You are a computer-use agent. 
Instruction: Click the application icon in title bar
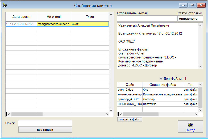[5, 5]
